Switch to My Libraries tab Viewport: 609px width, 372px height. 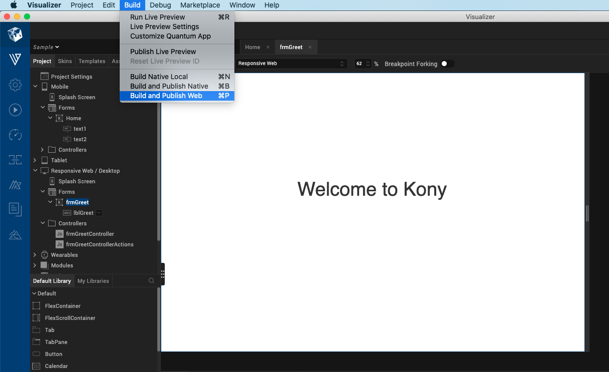click(x=93, y=281)
